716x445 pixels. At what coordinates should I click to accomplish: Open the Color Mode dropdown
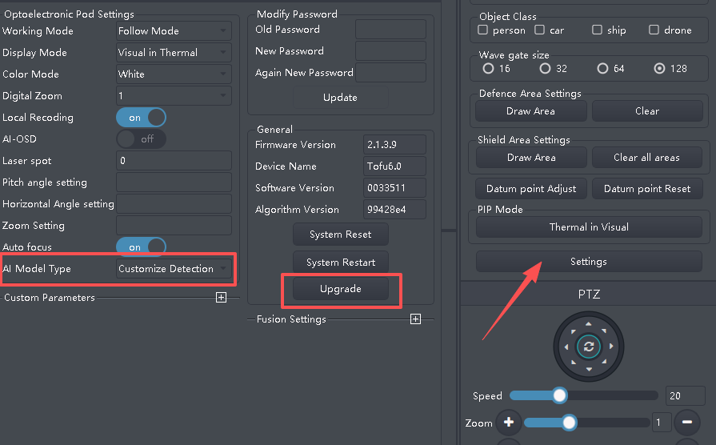coord(174,74)
